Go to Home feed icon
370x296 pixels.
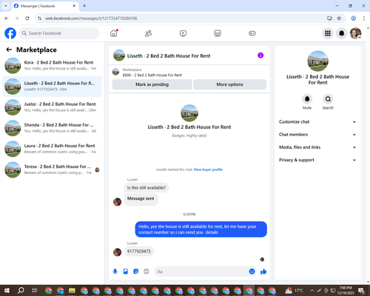point(114,33)
